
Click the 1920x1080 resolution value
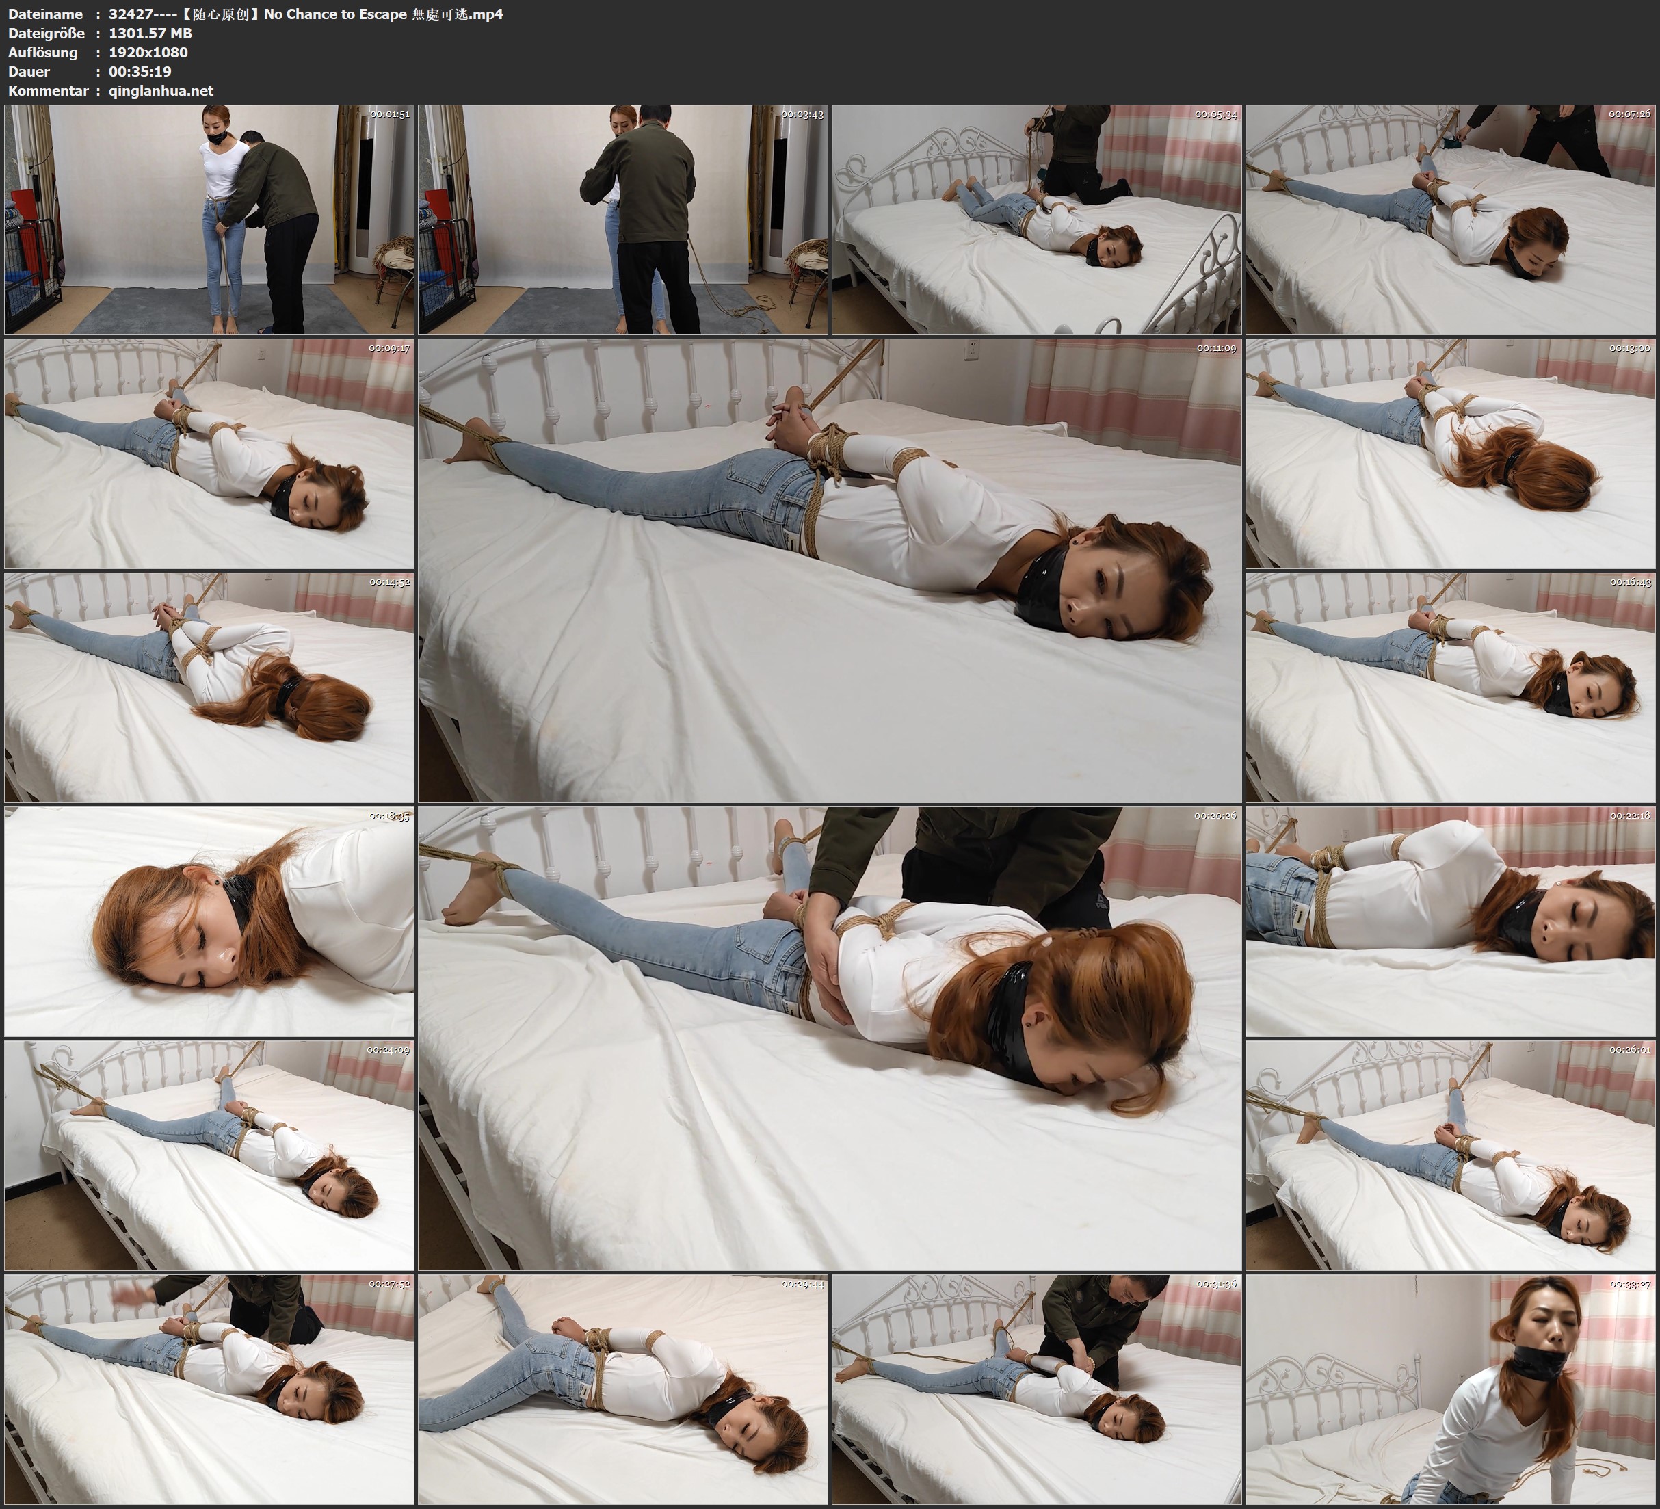click(148, 52)
